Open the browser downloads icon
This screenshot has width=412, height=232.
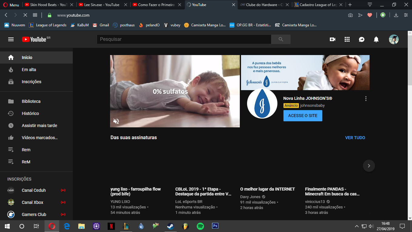coord(396,15)
